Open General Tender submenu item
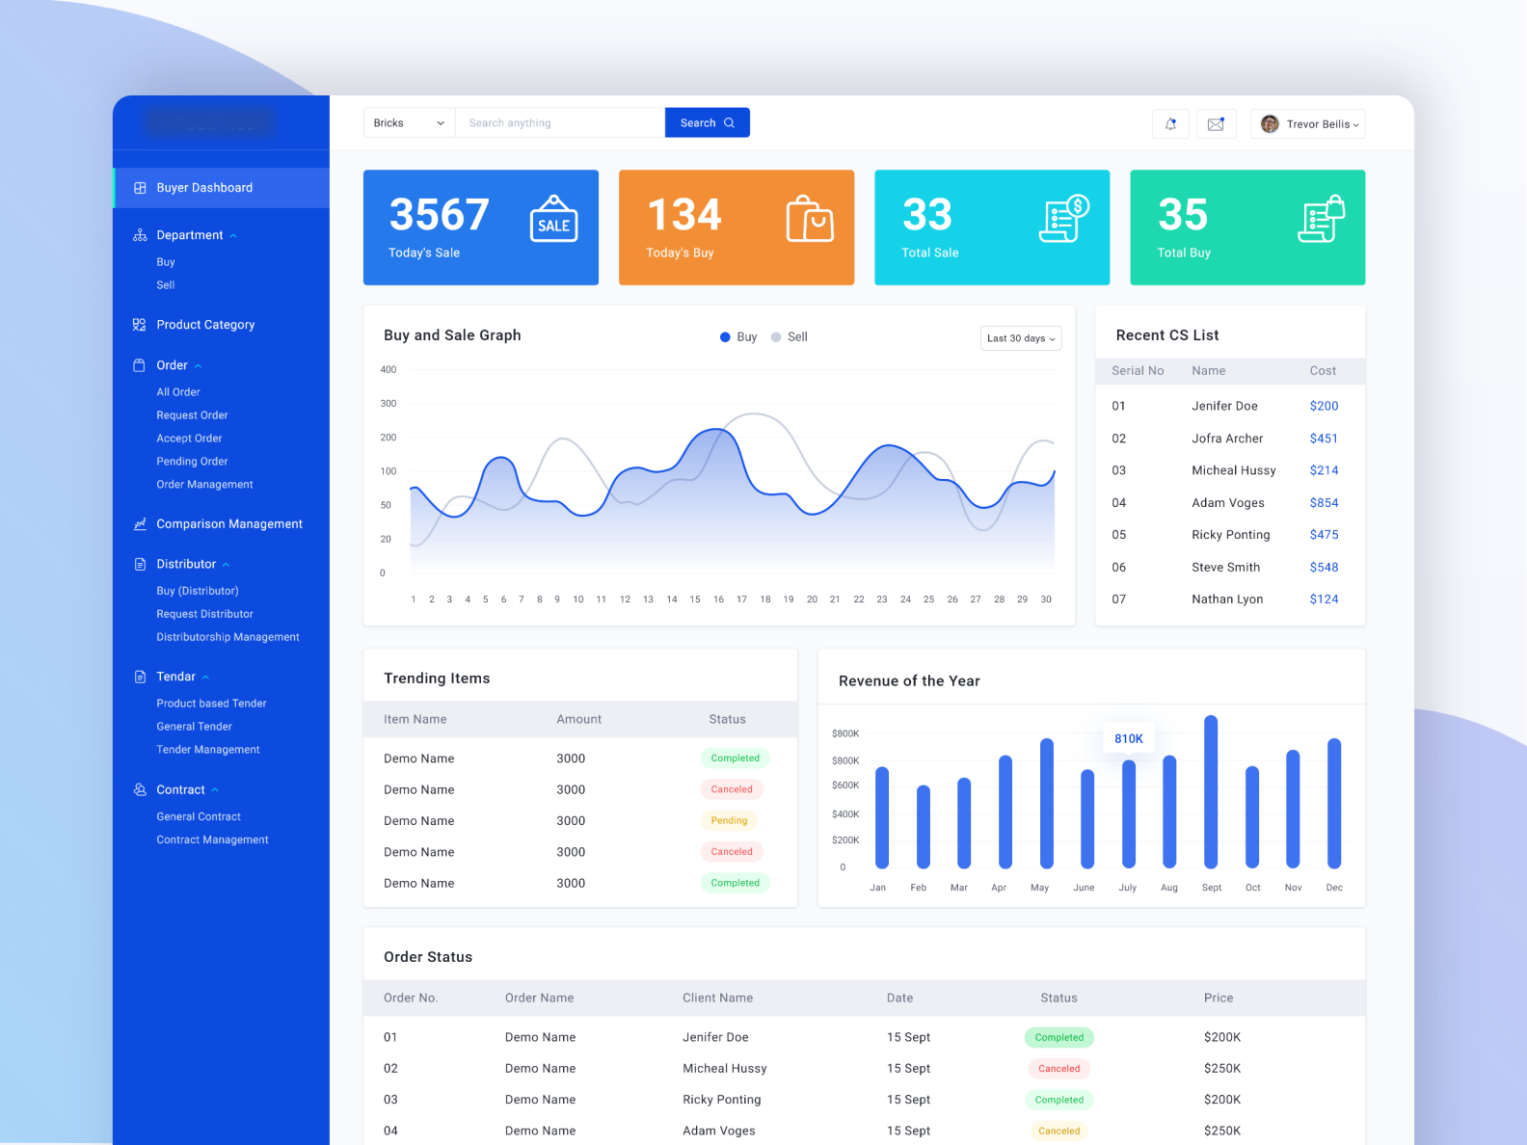1527x1145 pixels. tap(194, 727)
